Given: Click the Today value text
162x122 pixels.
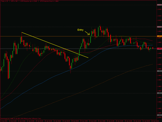Looking at the screenshot, I should coord(4,1).
